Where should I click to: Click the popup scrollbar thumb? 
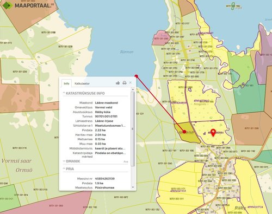coord(133,129)
